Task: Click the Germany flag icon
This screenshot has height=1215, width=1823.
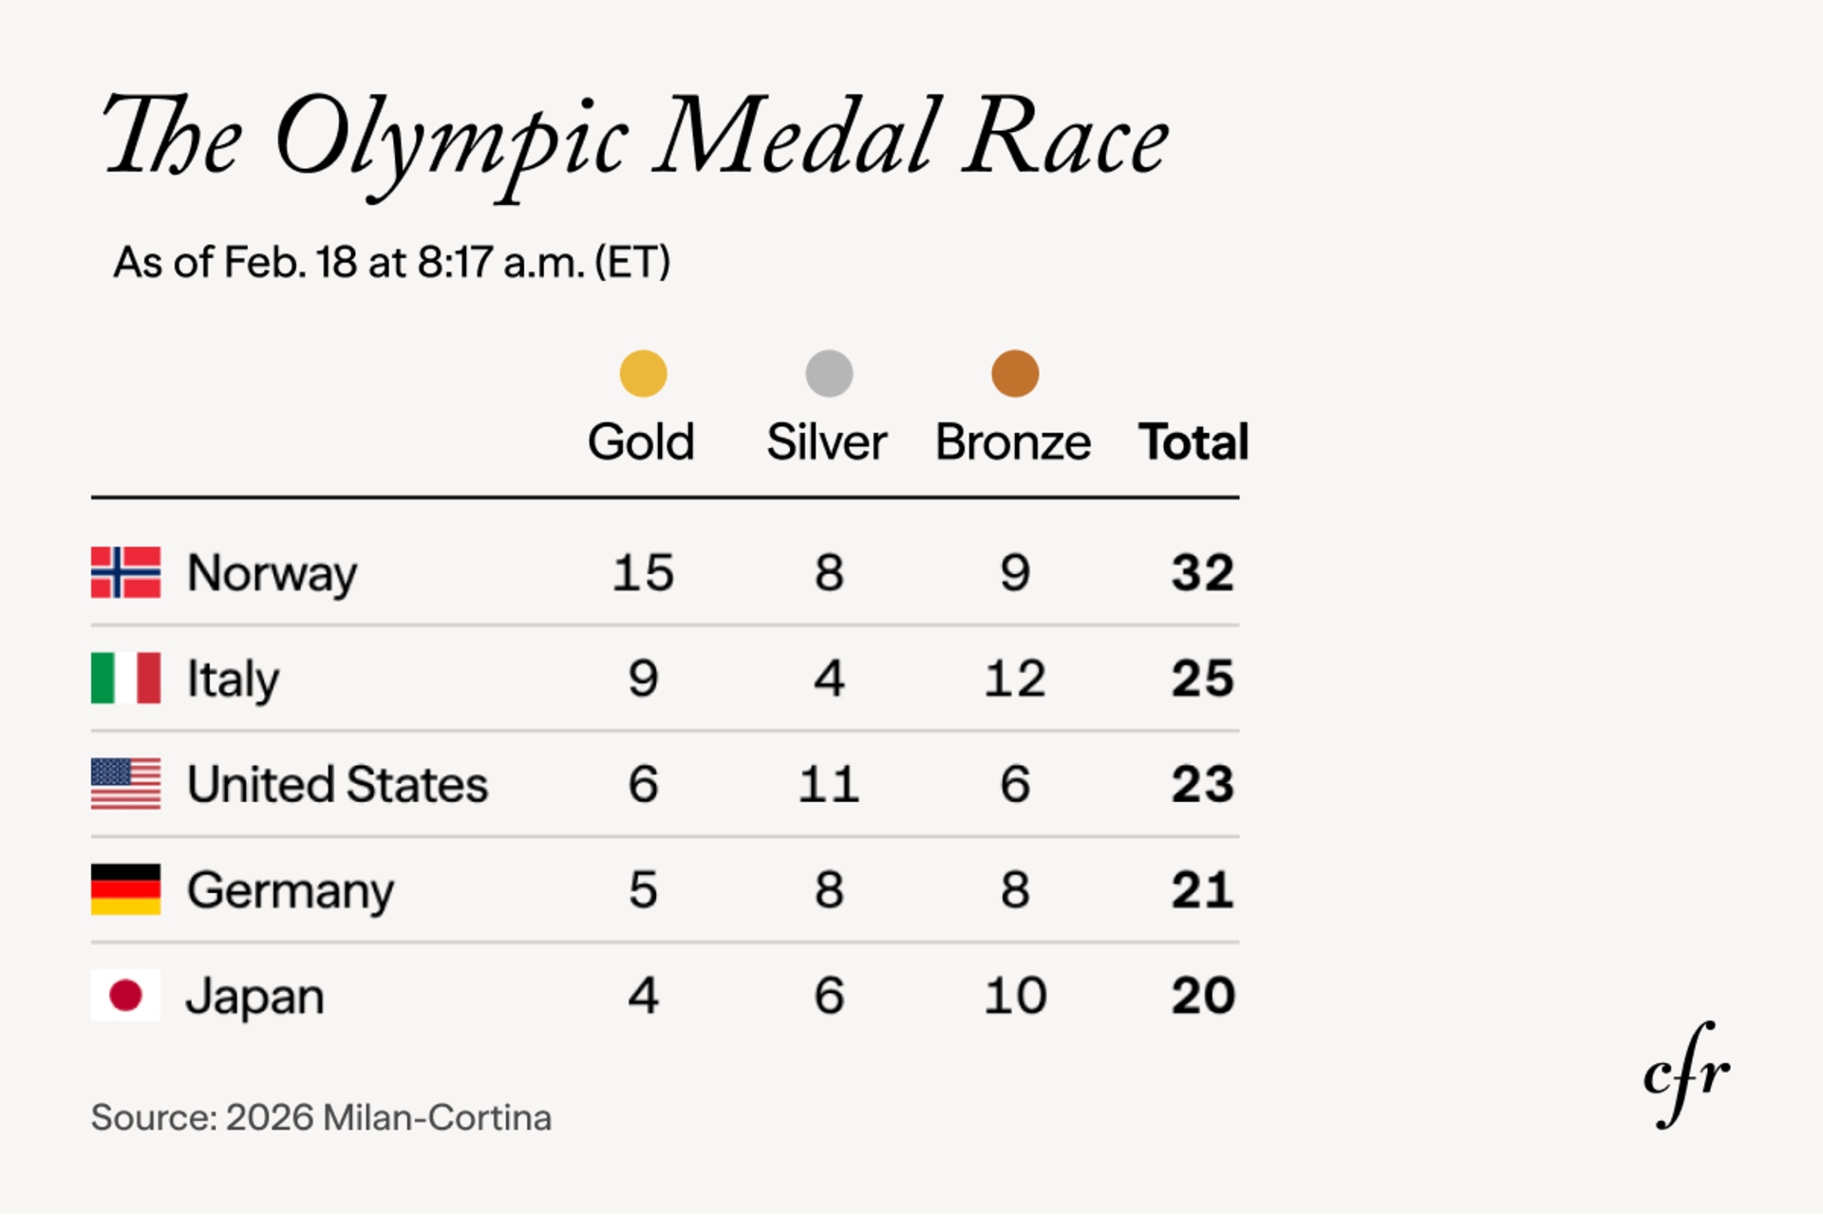Action: [125, 889]
